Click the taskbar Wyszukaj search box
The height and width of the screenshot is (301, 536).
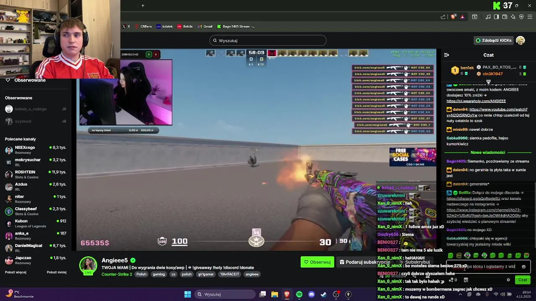[x=224, y=294]
